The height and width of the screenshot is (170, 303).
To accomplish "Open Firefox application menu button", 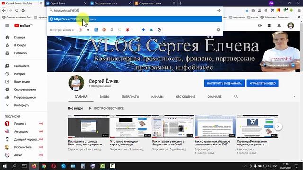I will point(299,10).
